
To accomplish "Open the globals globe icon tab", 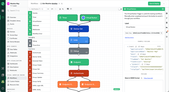I will pyautogui.click(x=167, y=37).
